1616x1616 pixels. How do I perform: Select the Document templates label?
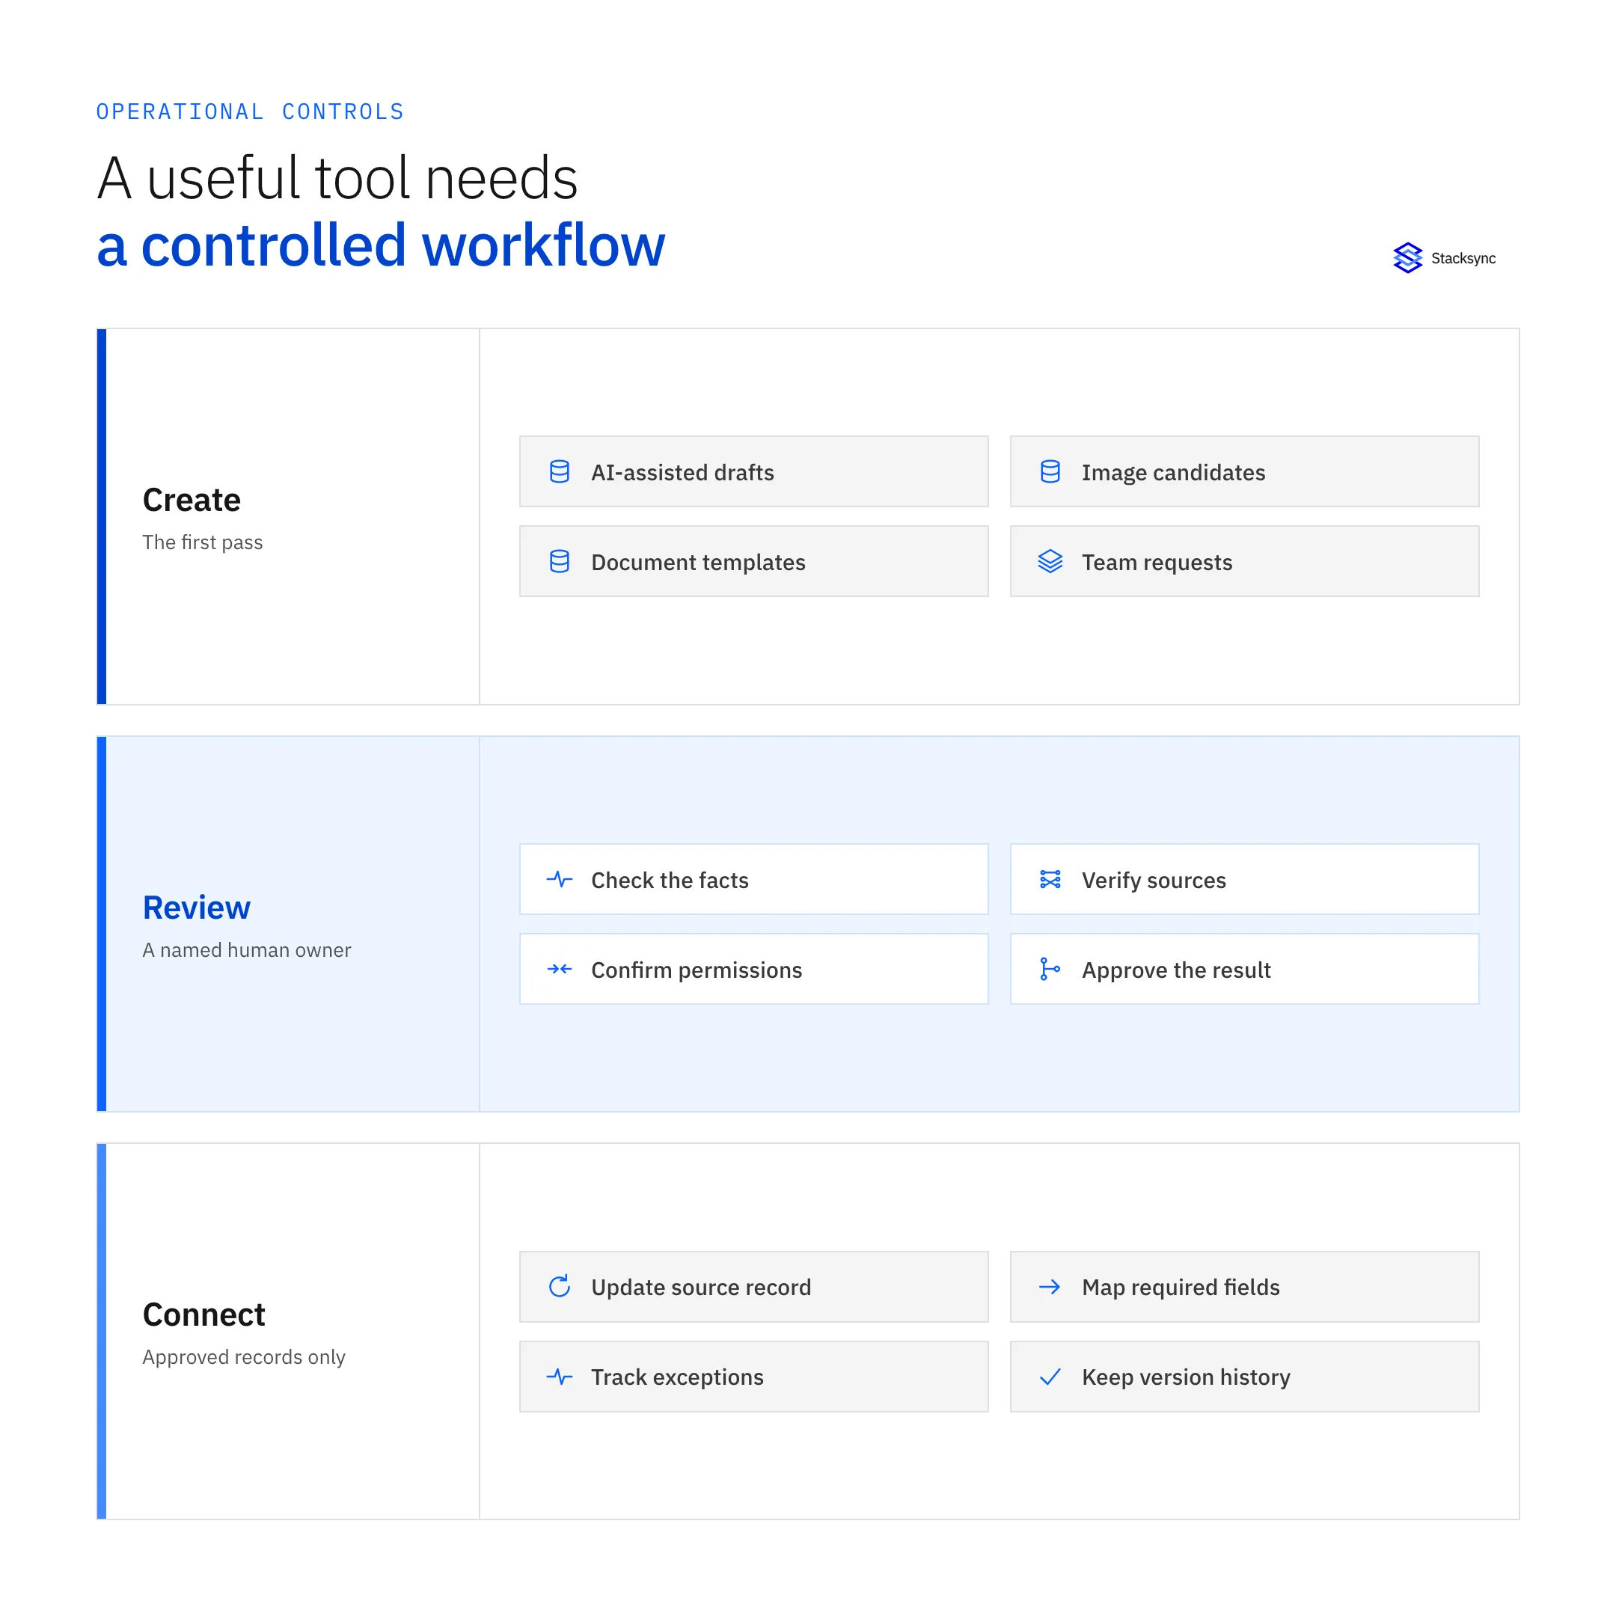[699, 562]
